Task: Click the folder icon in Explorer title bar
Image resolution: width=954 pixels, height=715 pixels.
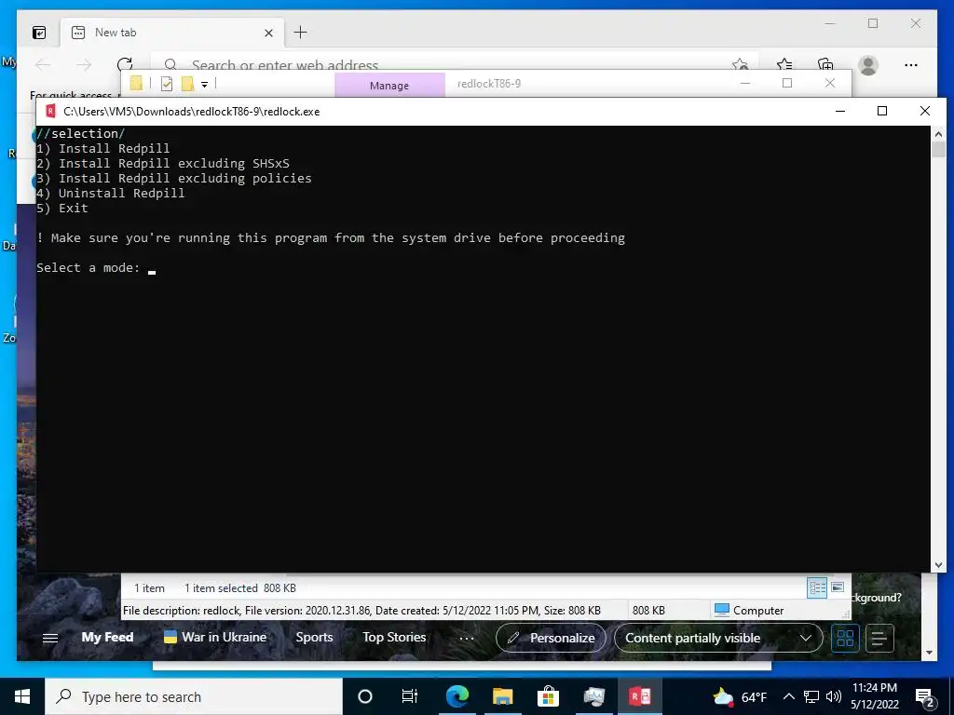Action: point(136,83)
